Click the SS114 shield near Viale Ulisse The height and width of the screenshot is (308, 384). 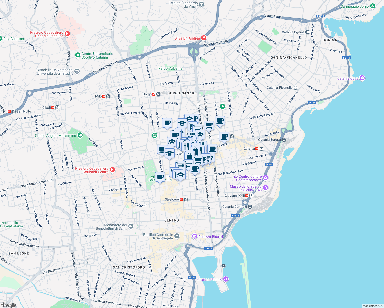[x=320, y=16]
